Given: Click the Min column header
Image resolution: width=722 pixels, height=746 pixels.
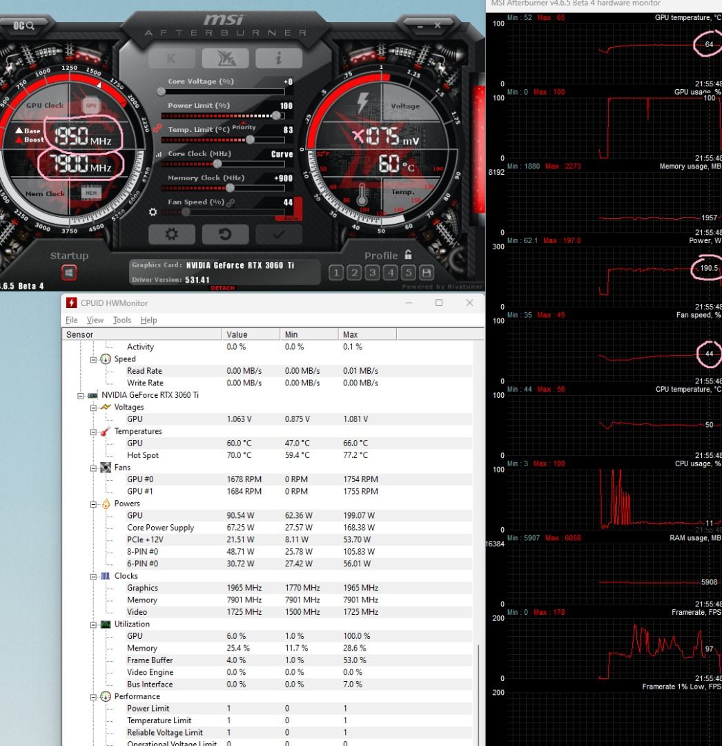Looking at the screenshot, I should click(309, 334).
